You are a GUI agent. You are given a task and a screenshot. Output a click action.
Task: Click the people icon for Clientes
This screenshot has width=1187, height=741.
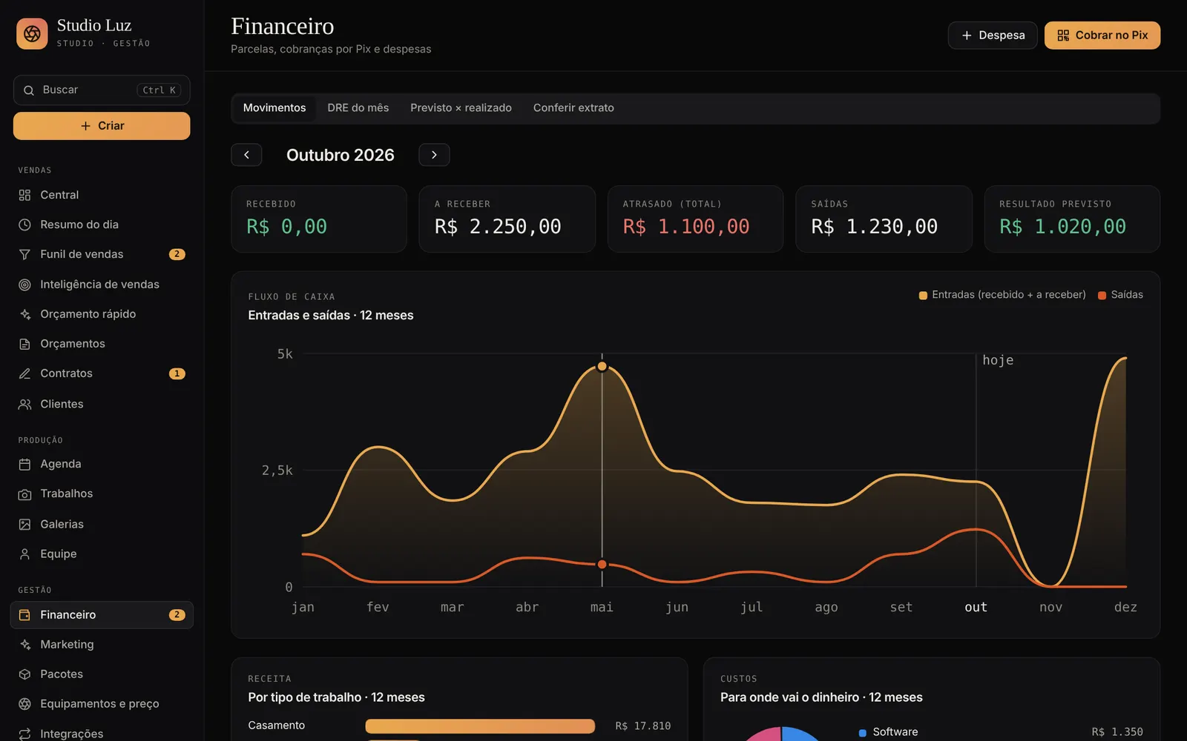coord(24,404)
